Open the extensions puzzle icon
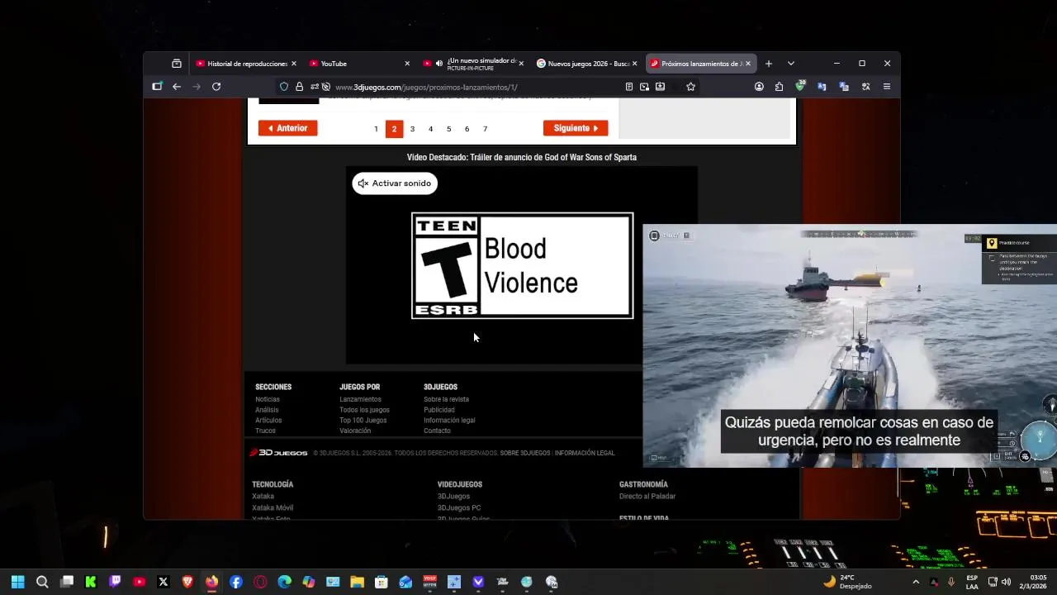 tap(779, 87)
